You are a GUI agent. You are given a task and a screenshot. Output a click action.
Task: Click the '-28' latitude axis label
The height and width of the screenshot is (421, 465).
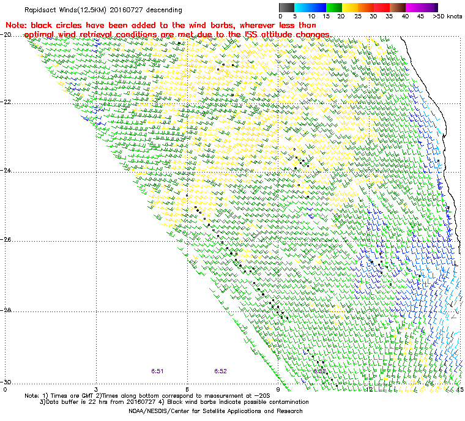[6, 310]
